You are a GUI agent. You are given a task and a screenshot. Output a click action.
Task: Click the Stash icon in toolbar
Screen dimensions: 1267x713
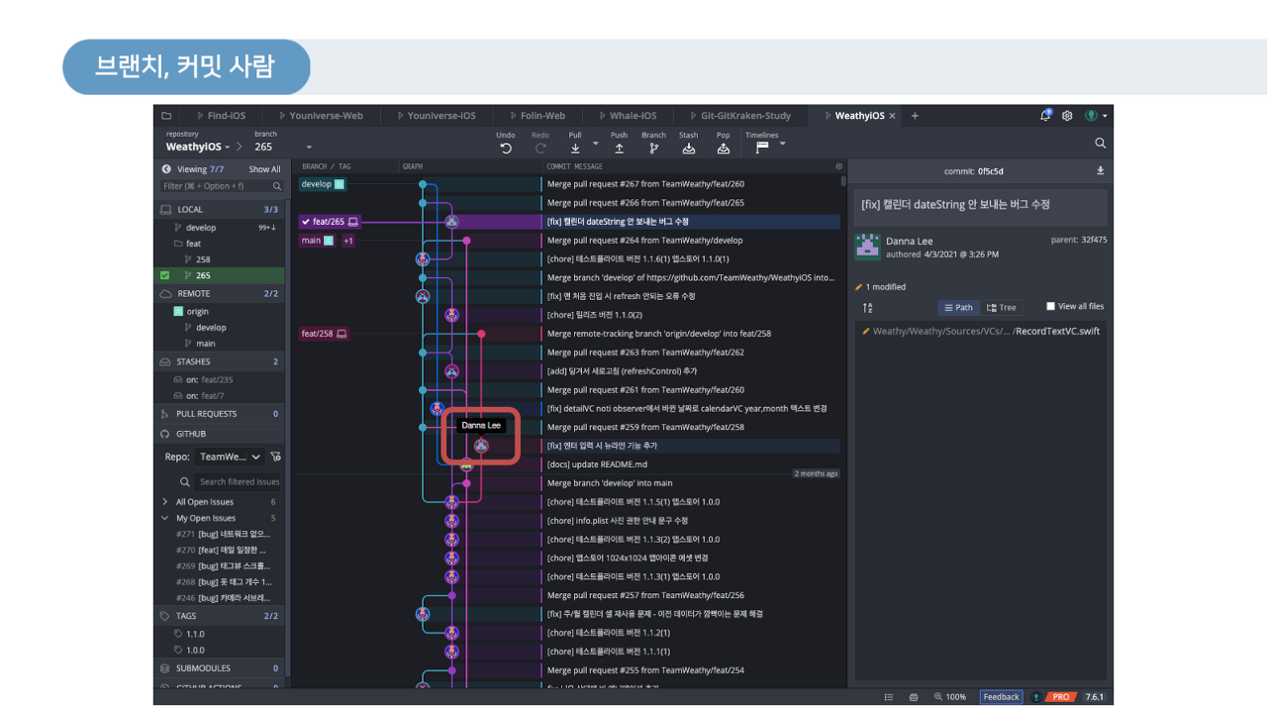coord(689,149)
